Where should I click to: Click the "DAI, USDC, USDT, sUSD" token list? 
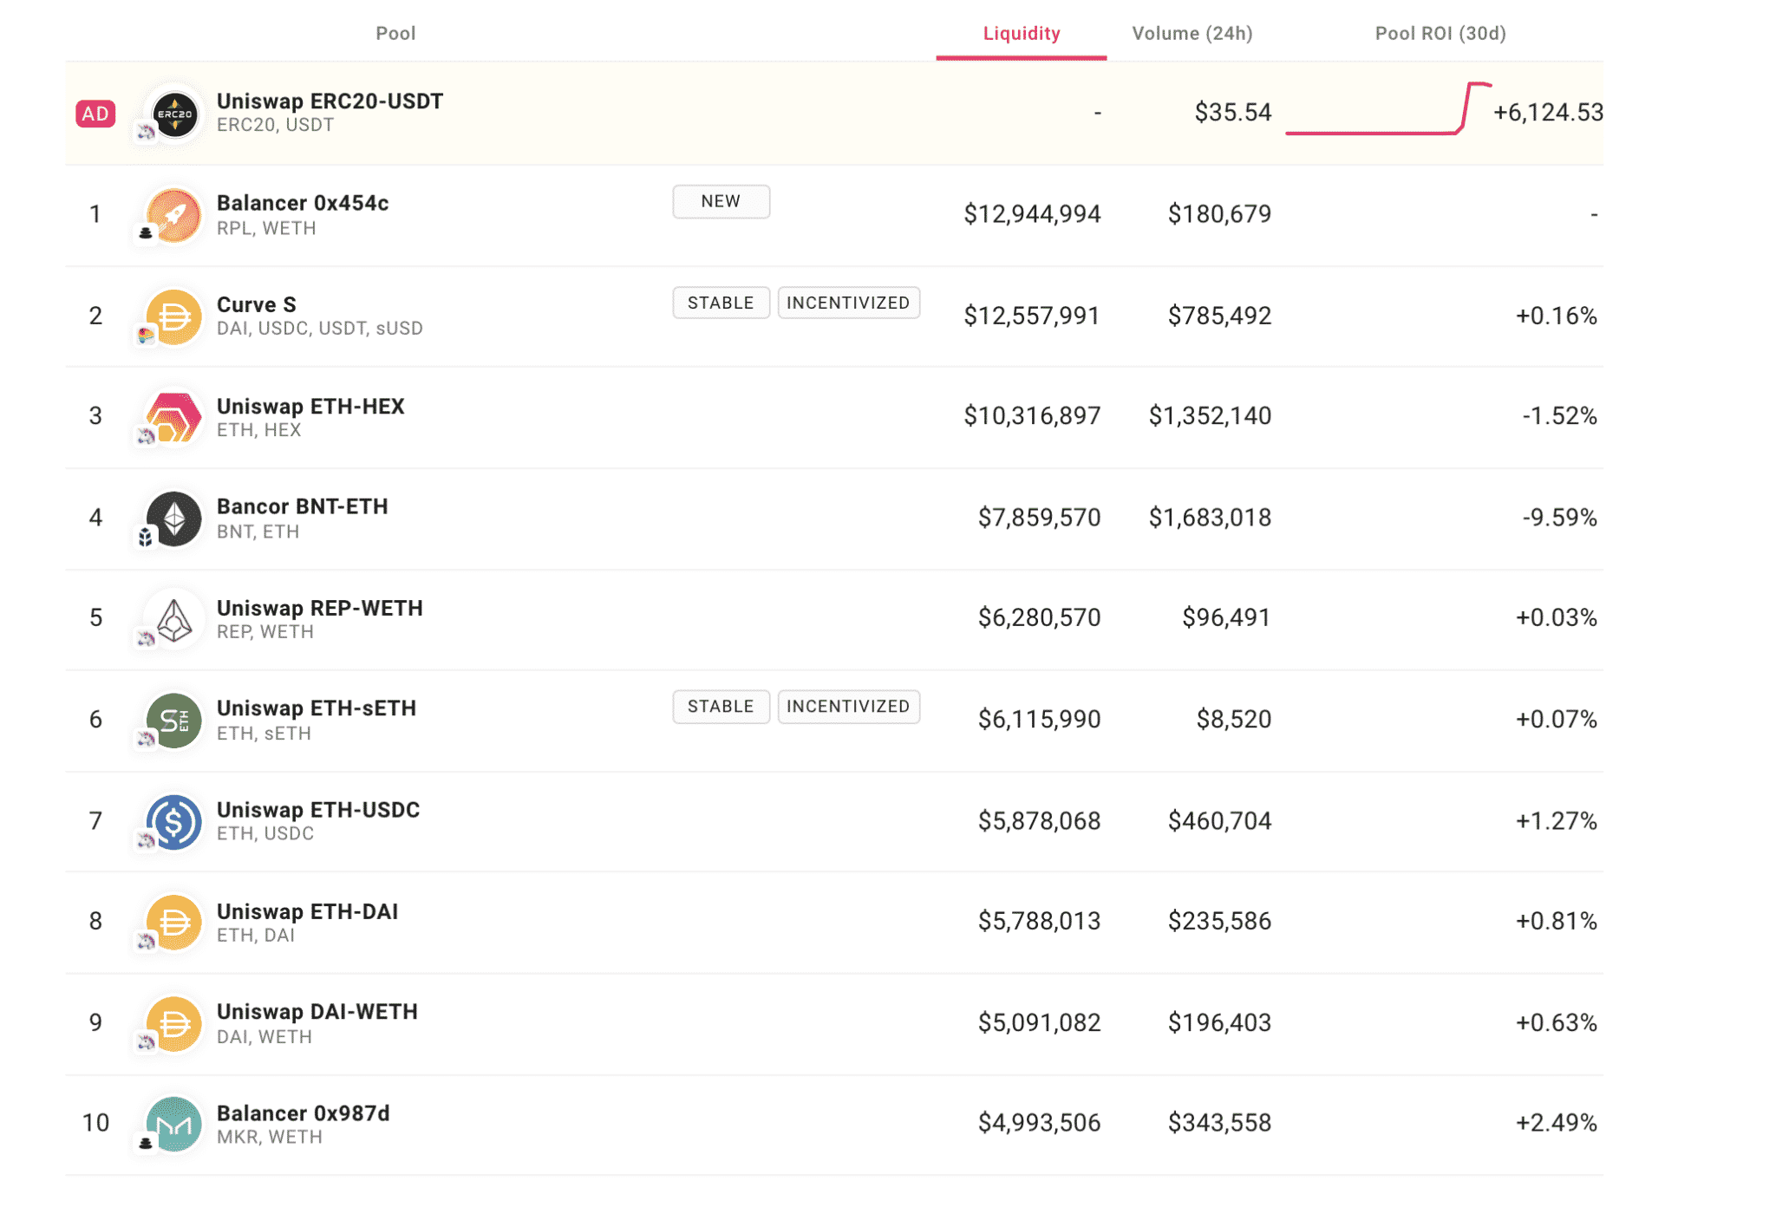click(320, 329)
